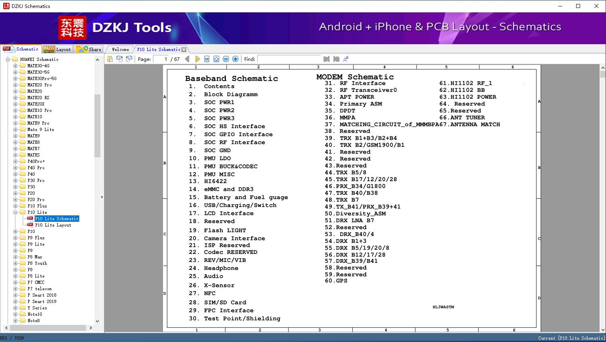Expand the P Smart 2018 folder
This screenshot has width=606, height=342.
coord(15,295)
